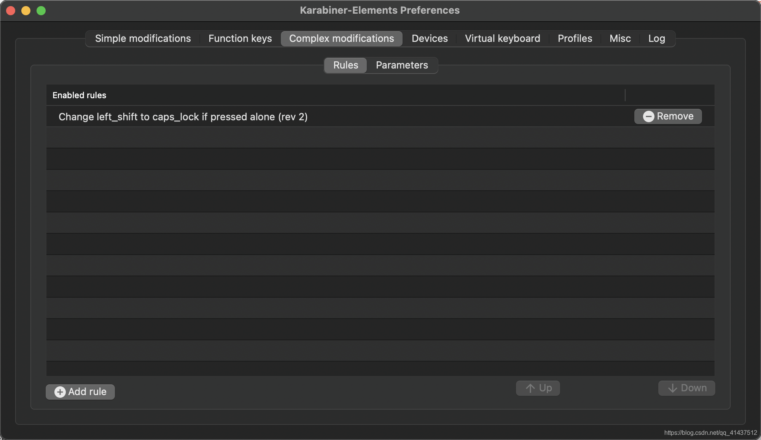Click the Karabiner-Elements Preferences title bar
This screenshot has height=440, width=761.
coord(379,10)
